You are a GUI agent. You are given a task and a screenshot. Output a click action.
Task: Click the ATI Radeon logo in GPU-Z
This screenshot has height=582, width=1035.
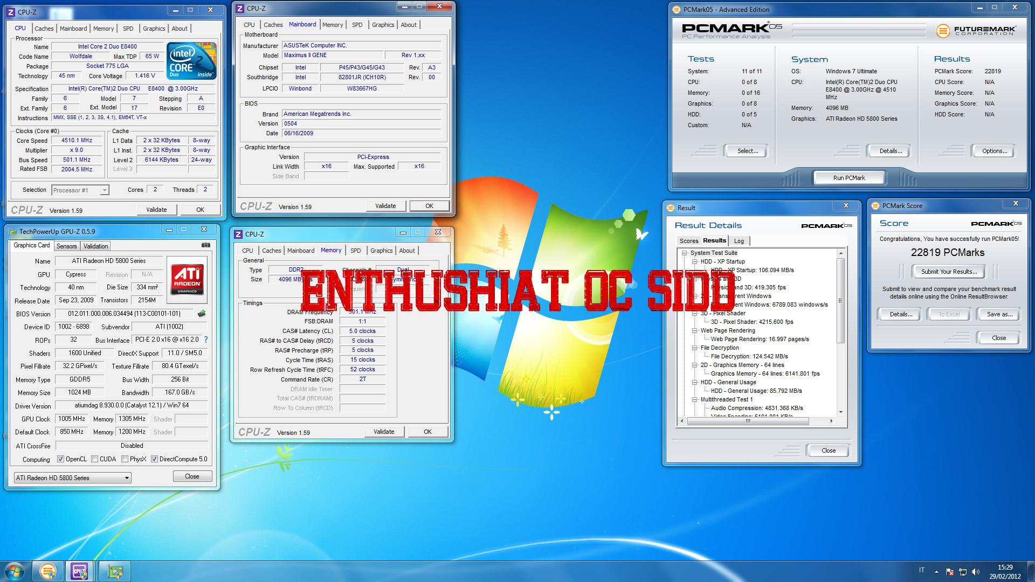pos(187,279)
